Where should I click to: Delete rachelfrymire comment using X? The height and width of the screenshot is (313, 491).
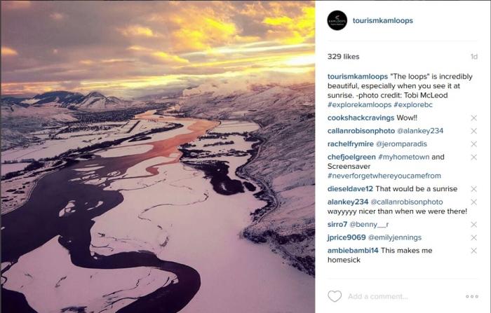[x=473, y=144]
